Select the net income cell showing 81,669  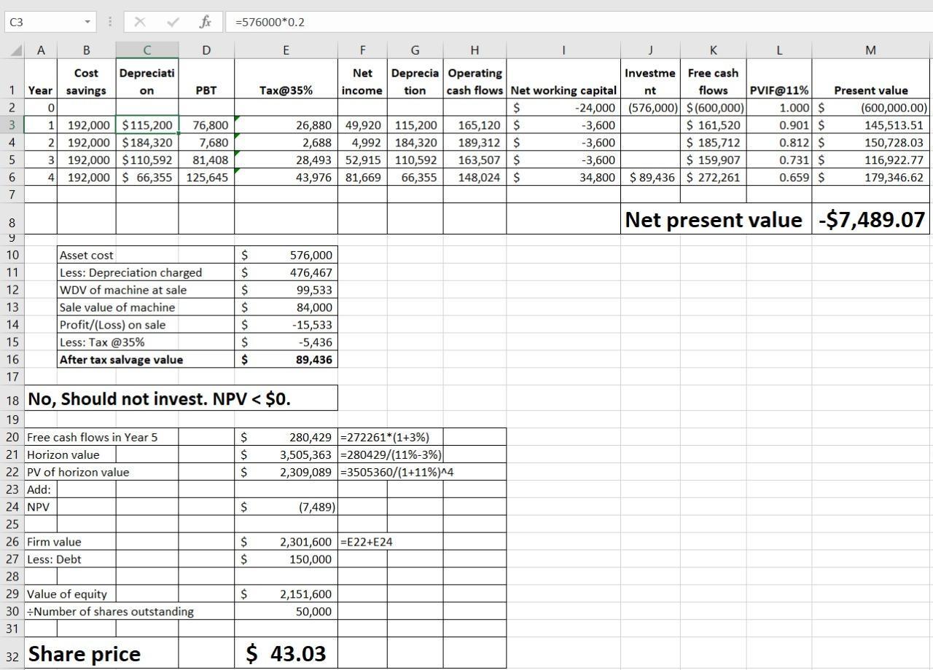click(x=362, y=177)
